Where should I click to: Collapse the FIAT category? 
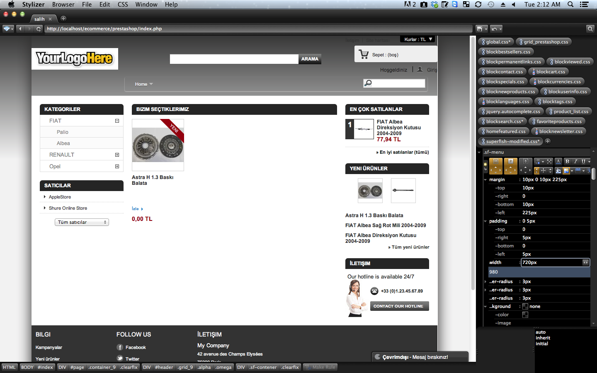pos(117,121)
